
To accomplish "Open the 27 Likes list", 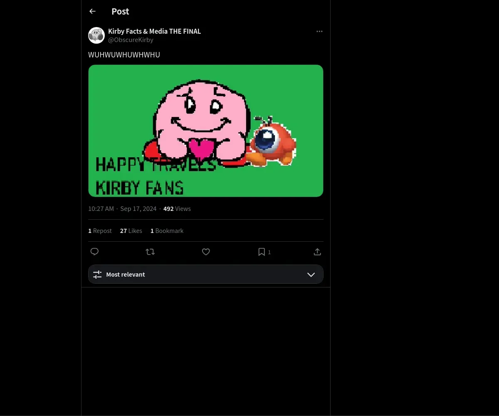I will pos(131,231).
